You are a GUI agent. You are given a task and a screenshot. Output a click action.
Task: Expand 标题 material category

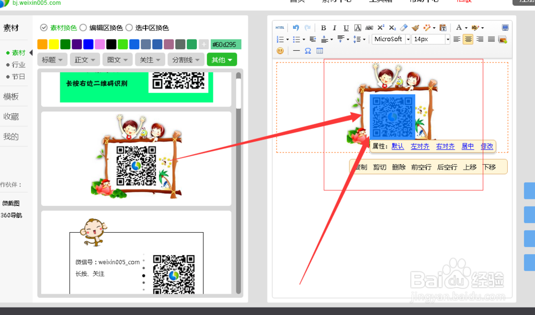(52, 60)
